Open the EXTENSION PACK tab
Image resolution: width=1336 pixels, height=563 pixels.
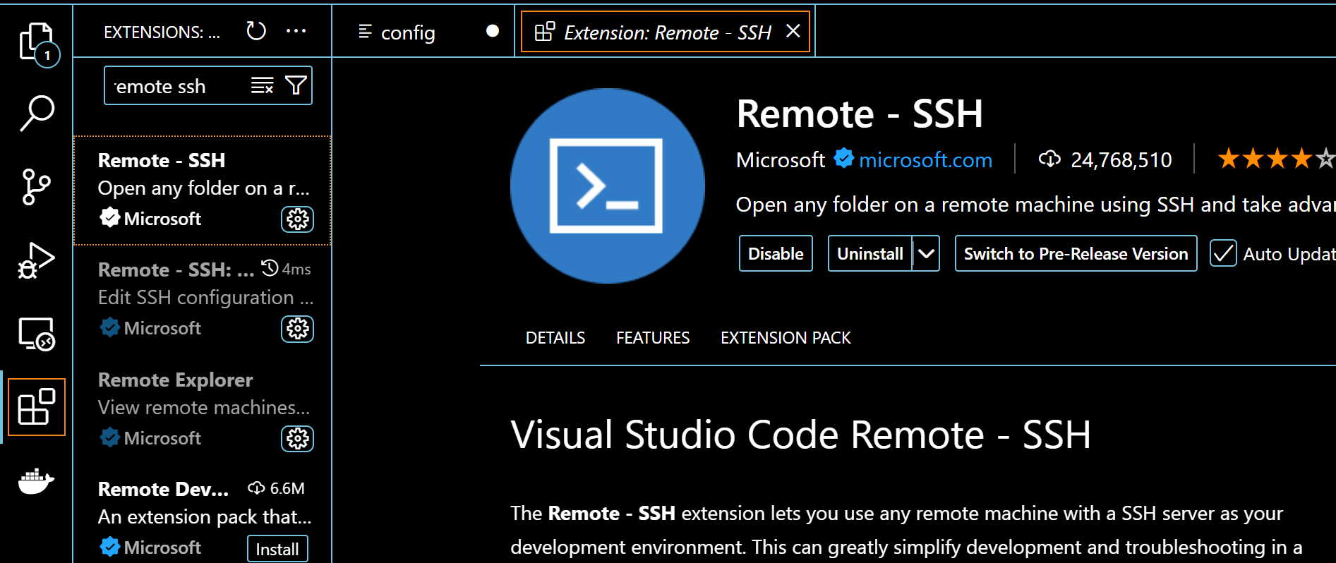point(786,338)
